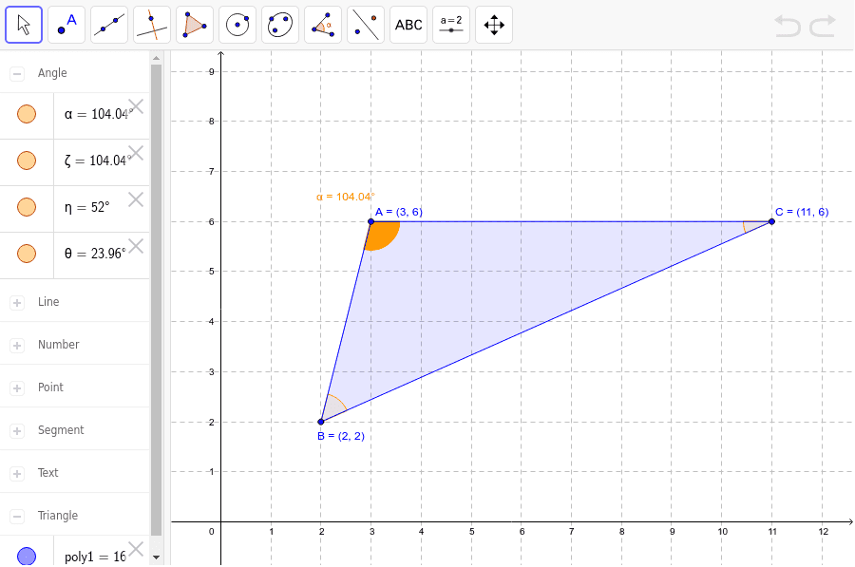Viewport: 855px width, 567px height.
Task: Click the Undo arrow
Action: [788, 27]
